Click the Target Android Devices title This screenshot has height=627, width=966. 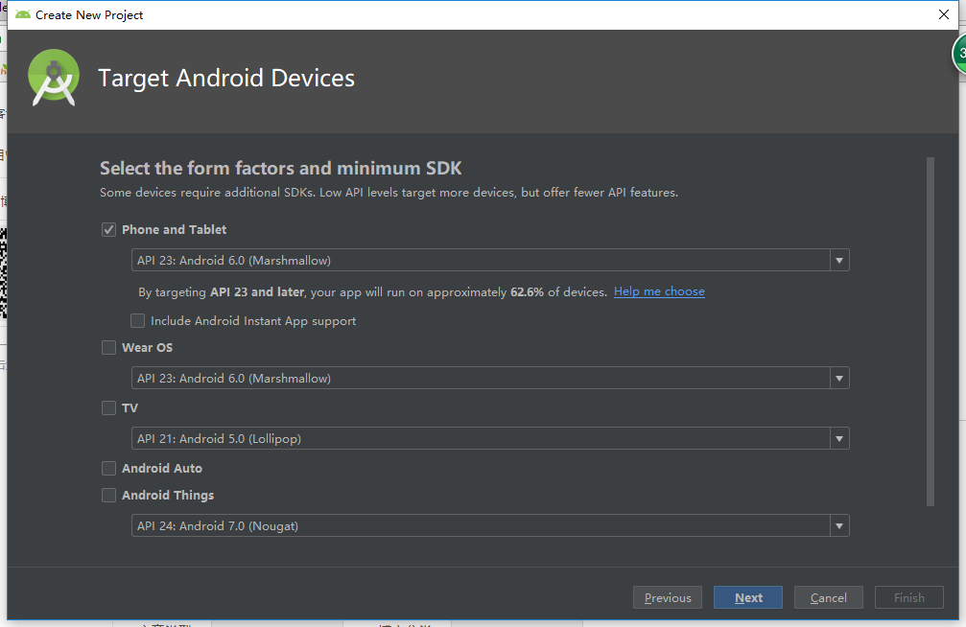[x=226, y=79]
